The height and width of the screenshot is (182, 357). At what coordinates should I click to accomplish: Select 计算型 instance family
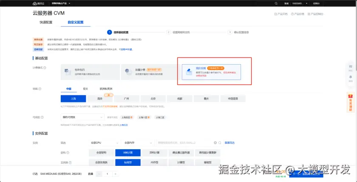pyautogui.click(x=181, y=162)
